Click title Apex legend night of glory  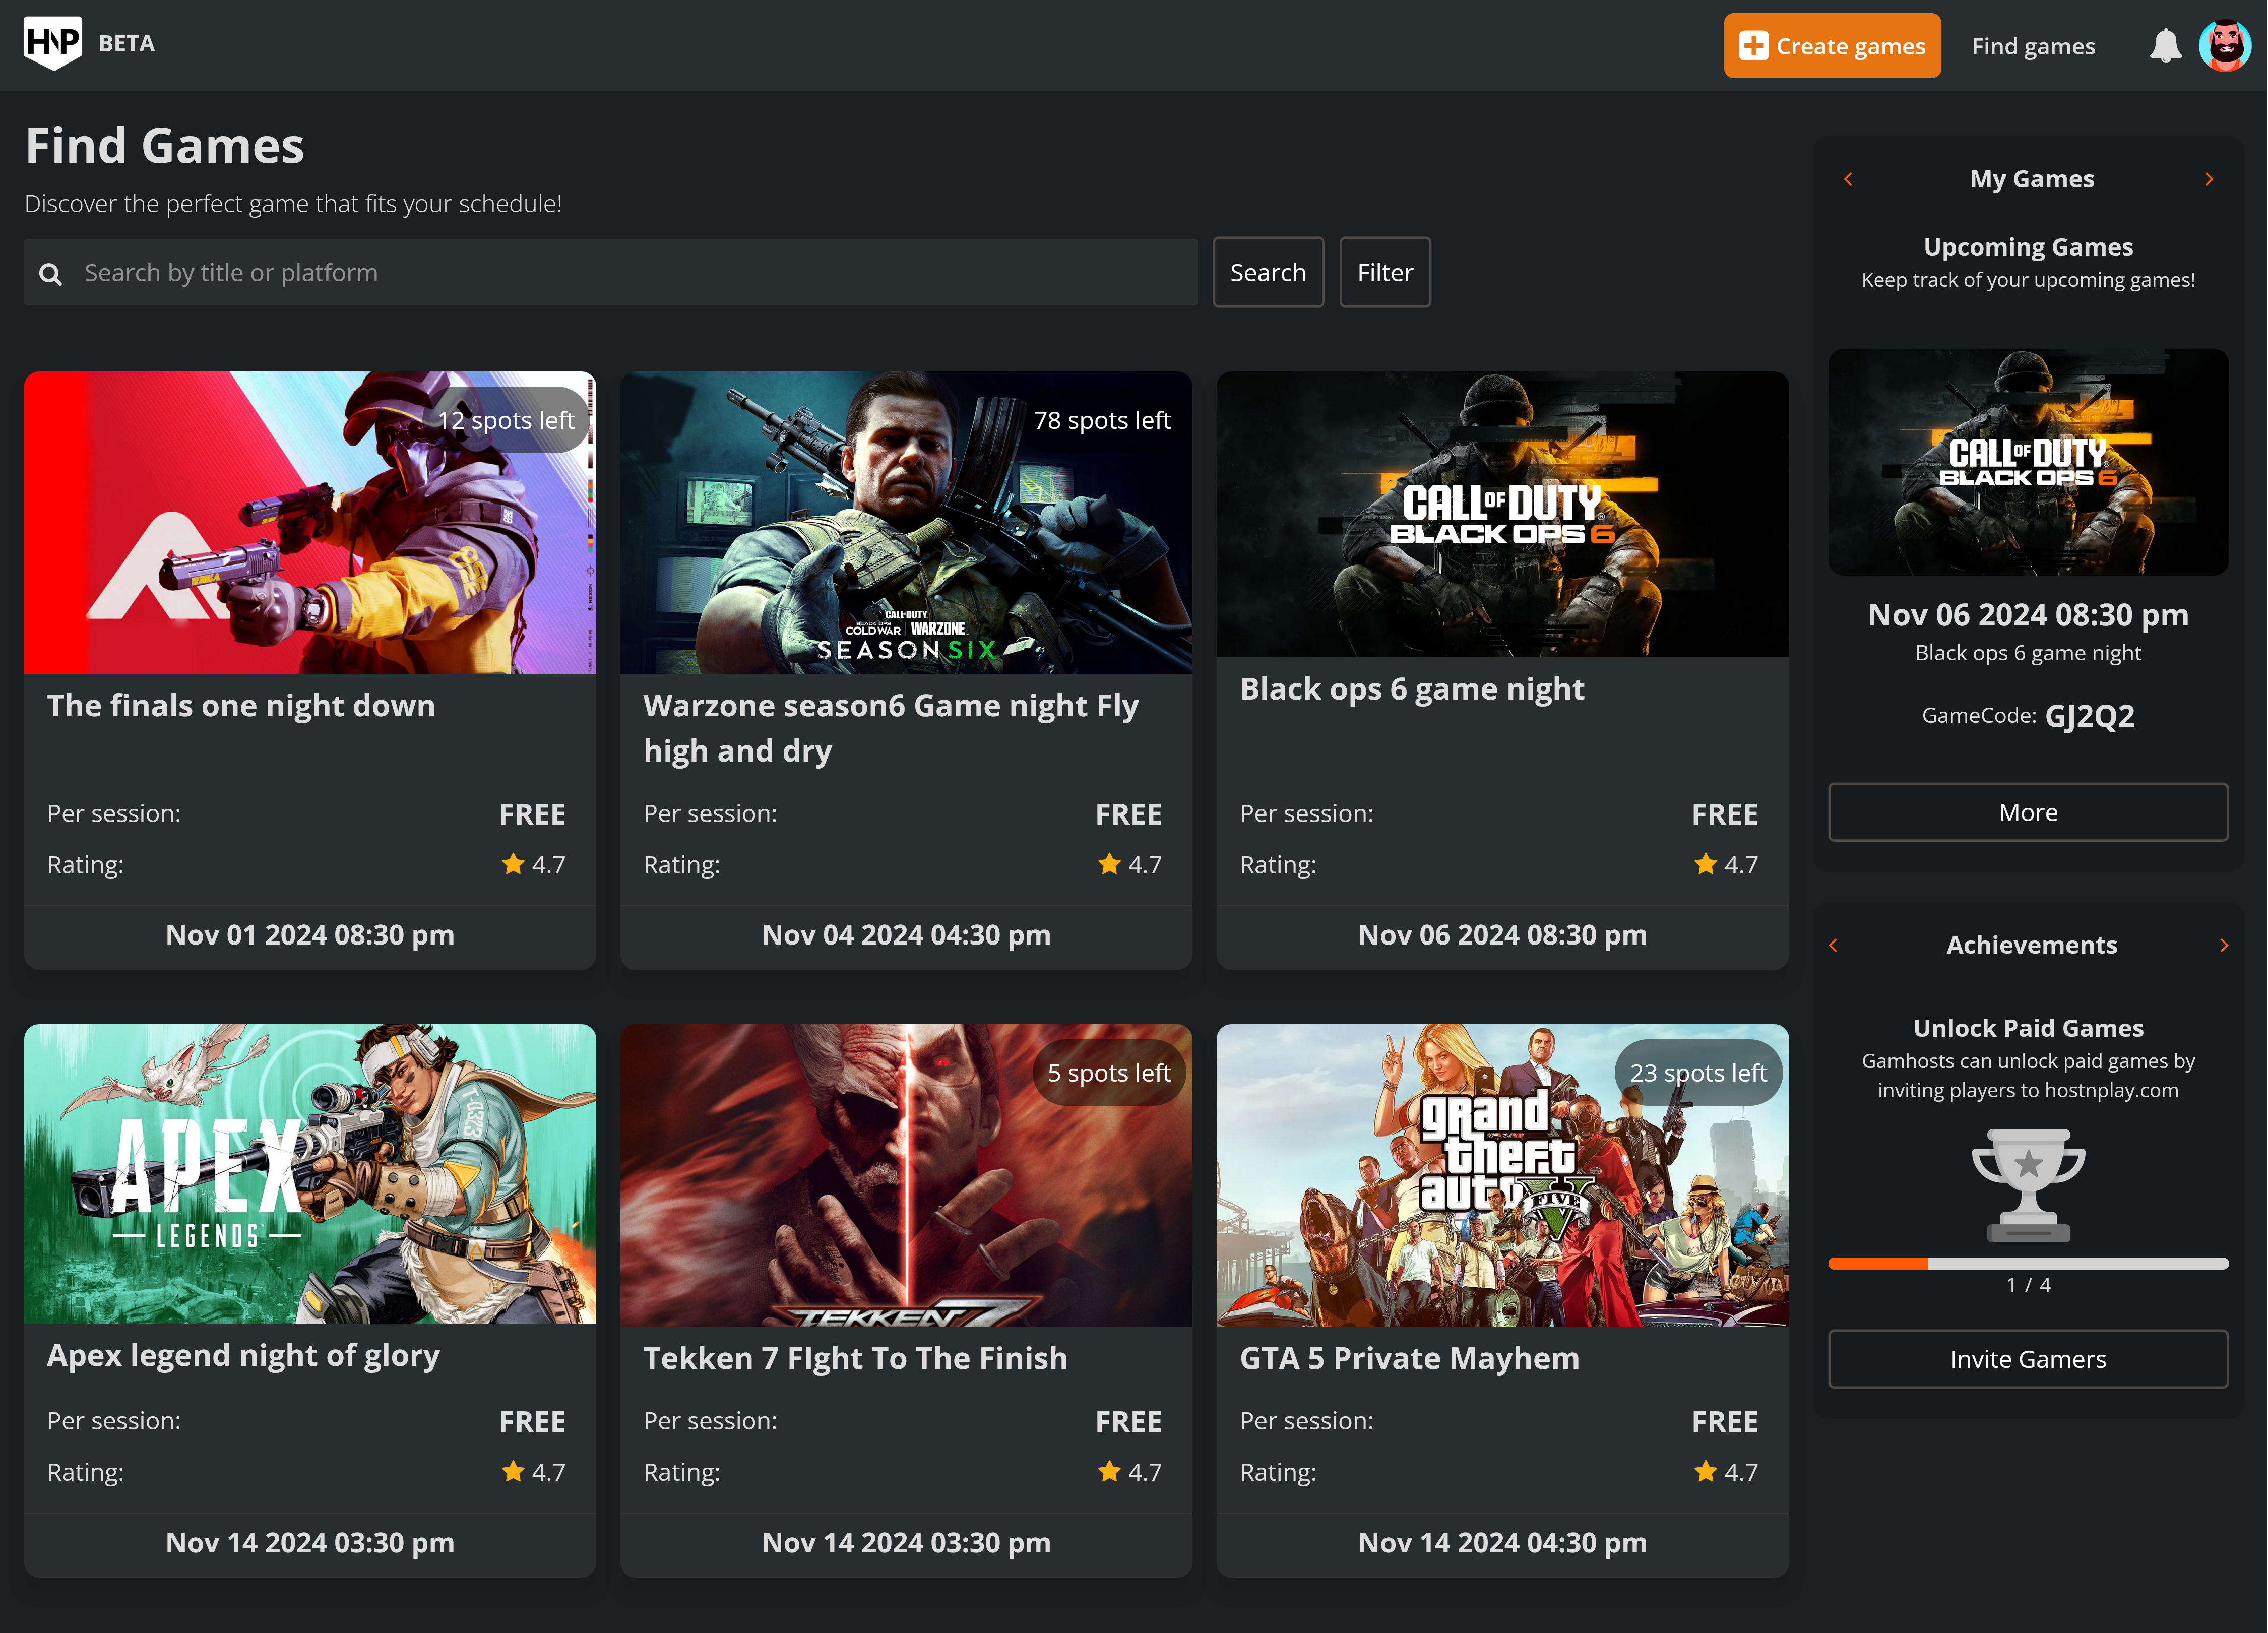(x=243, y=1356)
